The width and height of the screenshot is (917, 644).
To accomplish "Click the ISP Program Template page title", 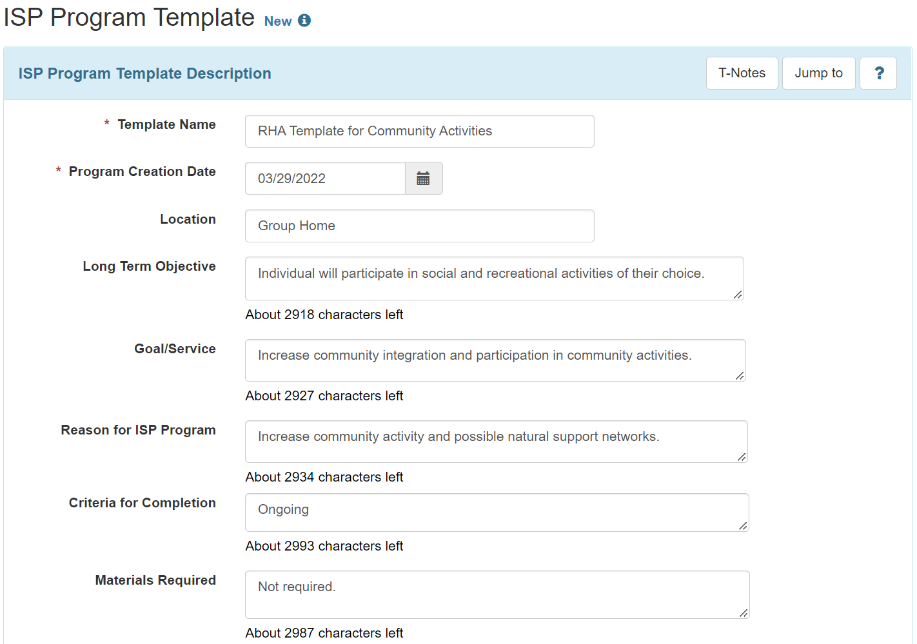I will [129, 17].
